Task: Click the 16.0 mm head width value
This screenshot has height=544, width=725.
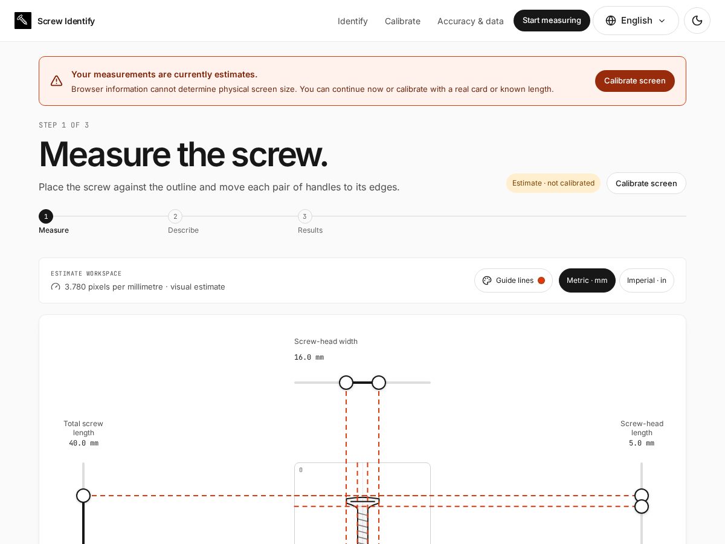Action: click(309, 357)
